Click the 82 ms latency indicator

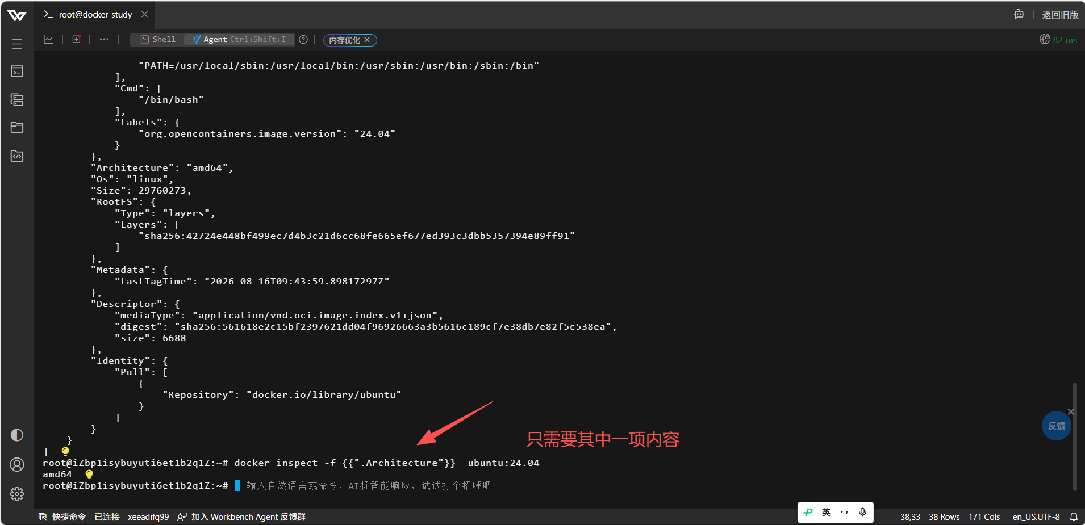click(1058, 40)
